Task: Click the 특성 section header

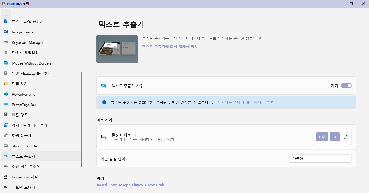Action: click(100, 178)
